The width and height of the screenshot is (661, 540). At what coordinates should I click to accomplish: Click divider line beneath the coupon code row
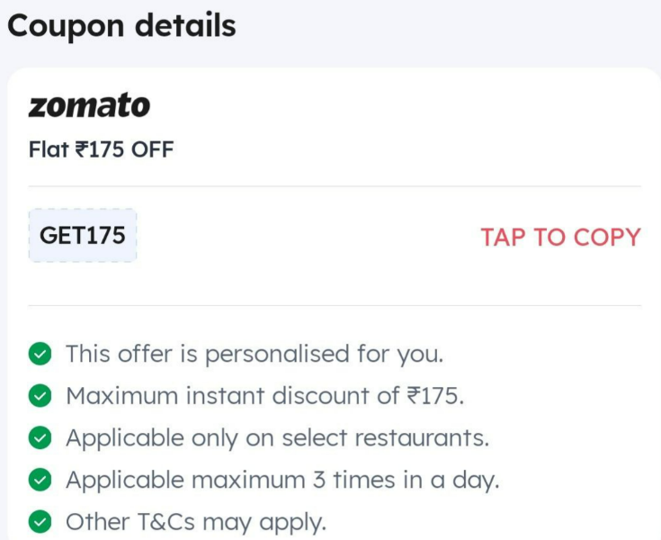pyautogui.click(x=335, y=305)
